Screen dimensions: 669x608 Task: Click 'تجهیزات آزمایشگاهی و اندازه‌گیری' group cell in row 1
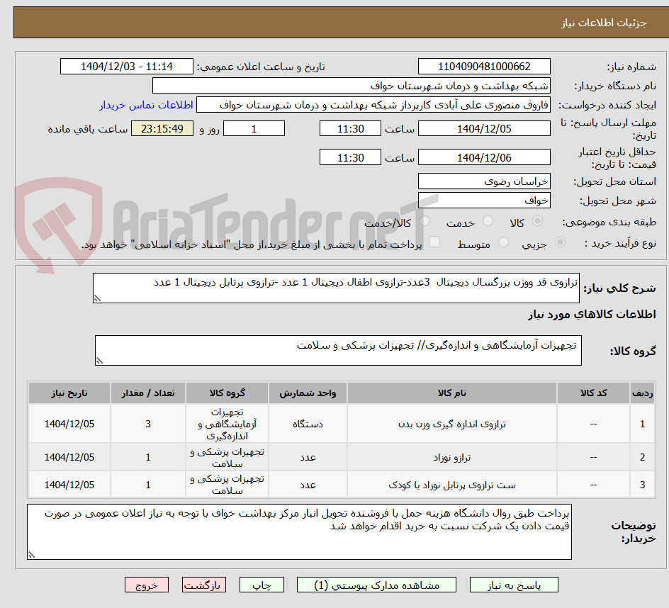227,424
